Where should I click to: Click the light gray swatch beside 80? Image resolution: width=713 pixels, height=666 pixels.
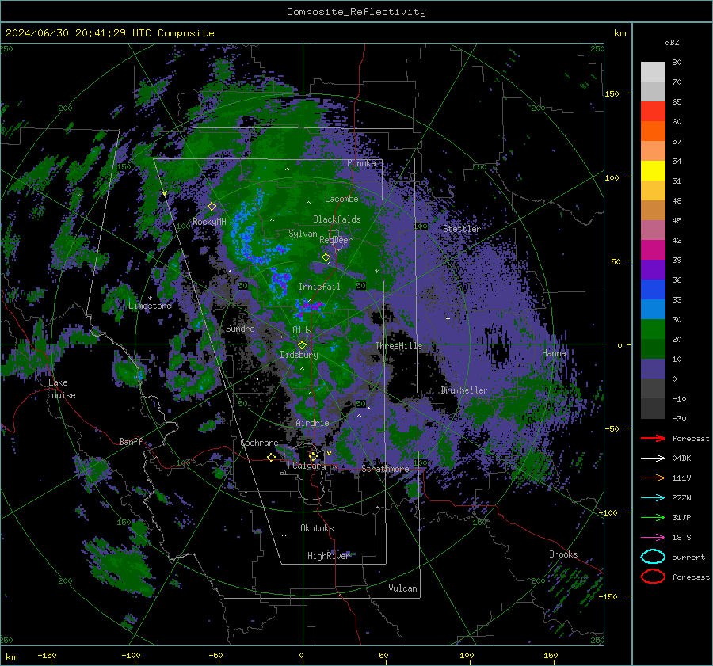(x=653, y=72)
